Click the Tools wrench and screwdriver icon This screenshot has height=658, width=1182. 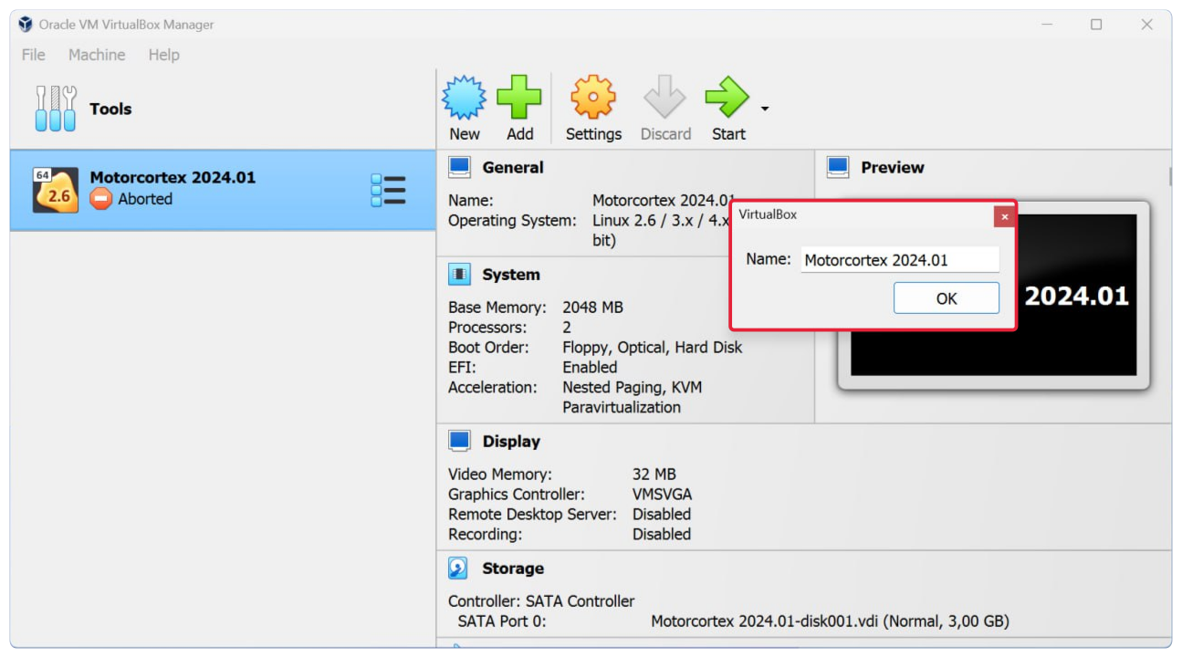(x=56, y=109)
